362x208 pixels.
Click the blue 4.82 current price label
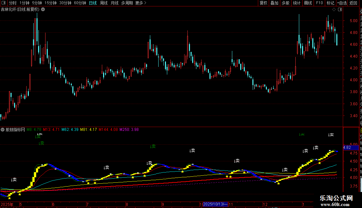[351, 148]
